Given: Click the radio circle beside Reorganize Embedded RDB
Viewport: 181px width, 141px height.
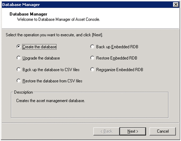Looking at the screenshot, I should click(x=92, y=70).
